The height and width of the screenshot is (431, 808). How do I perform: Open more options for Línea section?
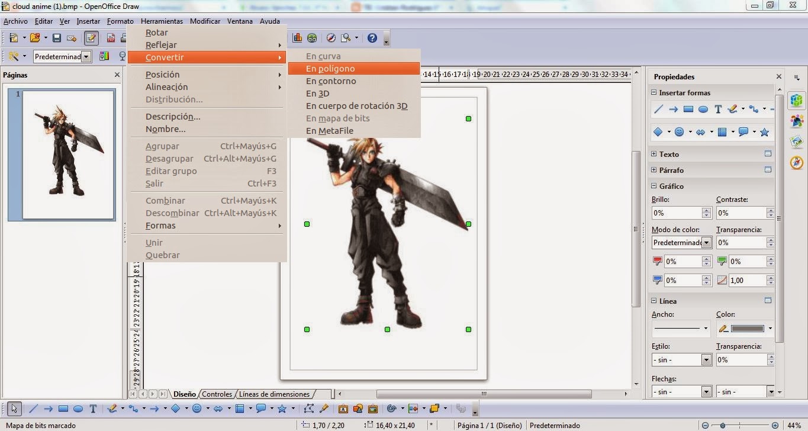(x=768, y=301)
